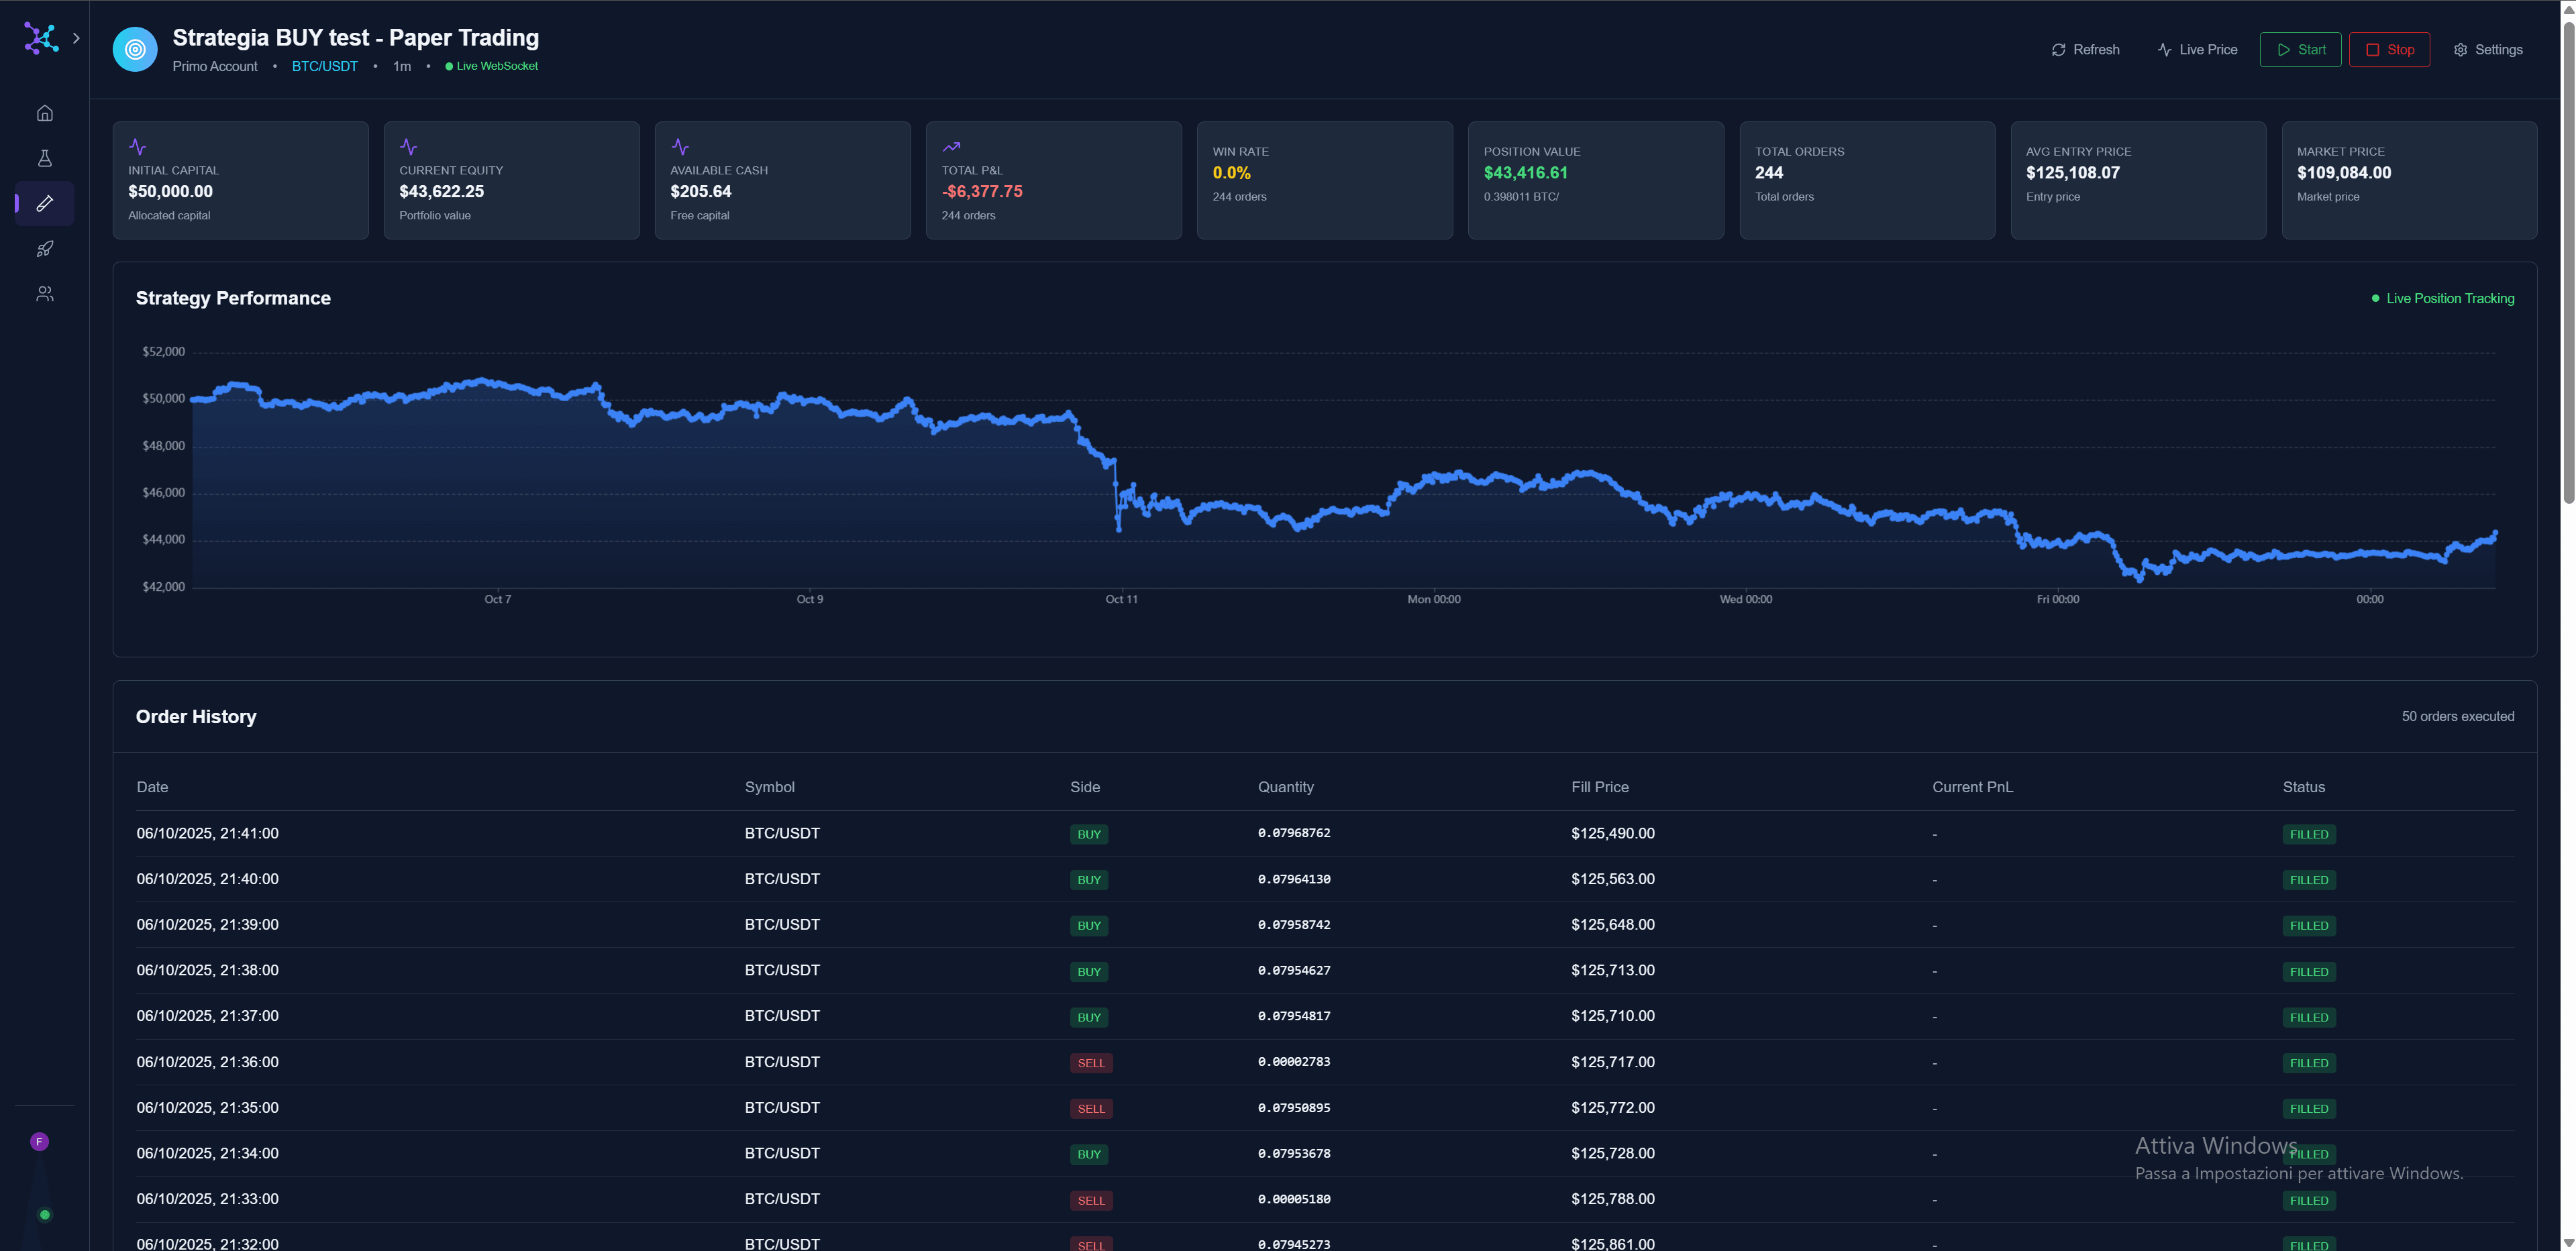The width and height of the screenshot is (2576, 1251).
Task: Click the app logo at top left
Action: 40,39
